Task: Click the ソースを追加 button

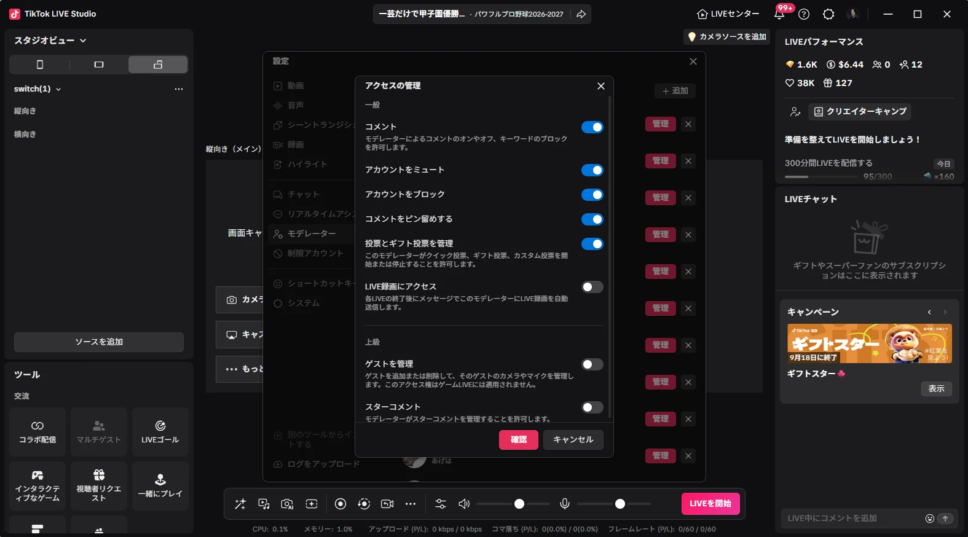Action: [99, 342]
